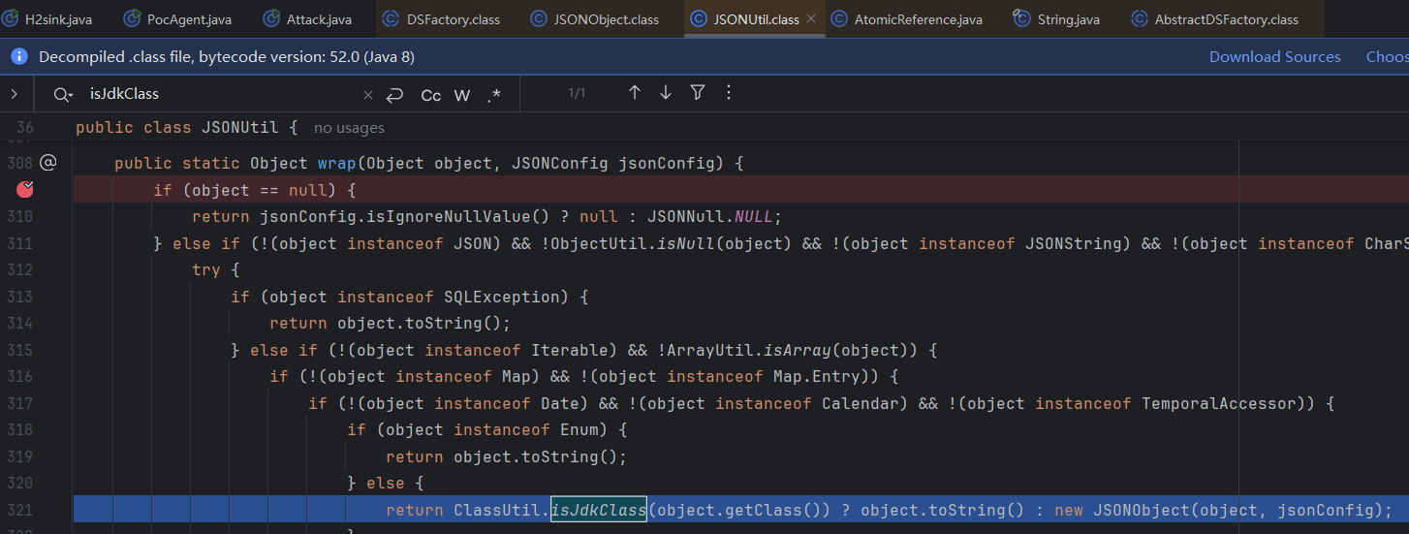
Task: Jump to previous search occurrence arrow
Action: 635,93
